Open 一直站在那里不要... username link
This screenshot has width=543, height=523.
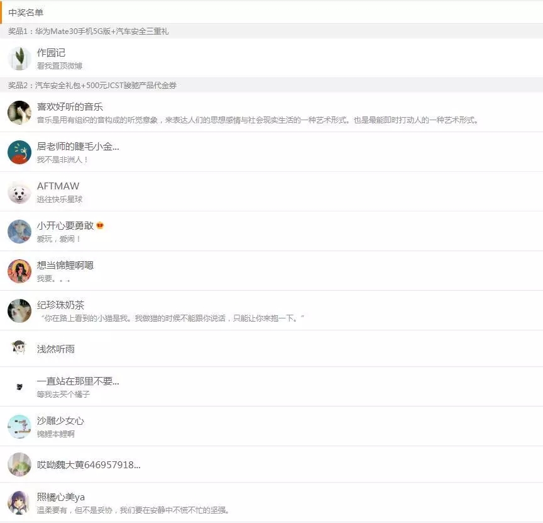pyautogui.click(x=78, y=381)
